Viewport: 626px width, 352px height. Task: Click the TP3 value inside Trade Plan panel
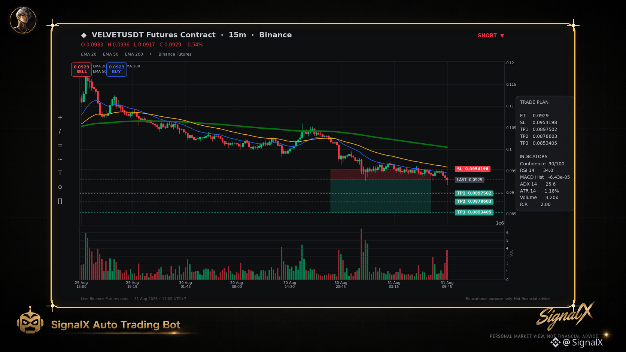click(x=545, y=143)
